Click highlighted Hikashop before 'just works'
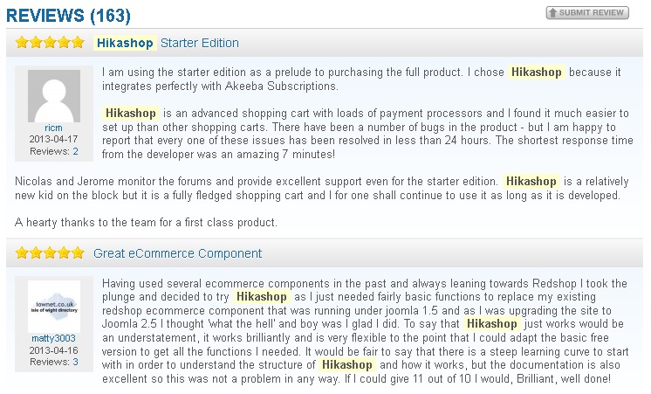 pyautogui.click(x=493, y=324)
